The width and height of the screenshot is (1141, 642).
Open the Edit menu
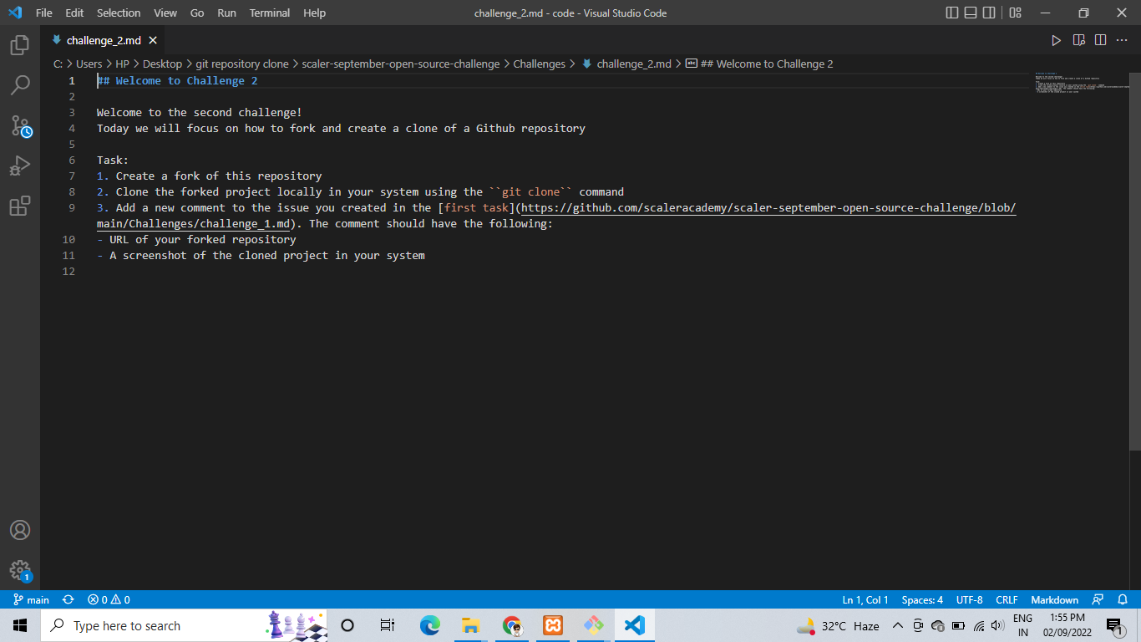click(x=74, y=13)
